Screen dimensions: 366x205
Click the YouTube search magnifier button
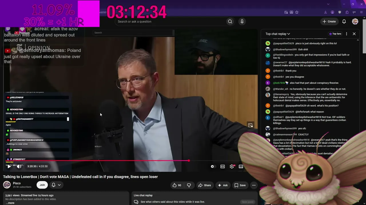[x=230, y=22]
